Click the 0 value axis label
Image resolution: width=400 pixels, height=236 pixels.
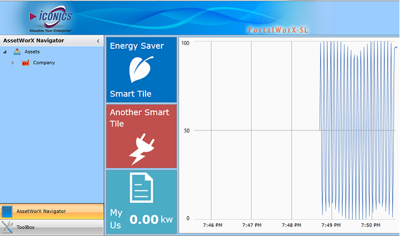pos(188,218)
